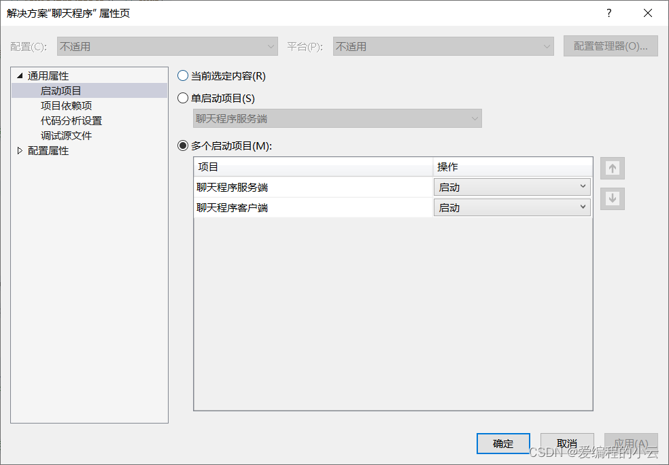Image resolution: width=669 pixels, height=465 pixels.
Task: Select the 聊天程序客户端 project row cell
Action: 313,207
